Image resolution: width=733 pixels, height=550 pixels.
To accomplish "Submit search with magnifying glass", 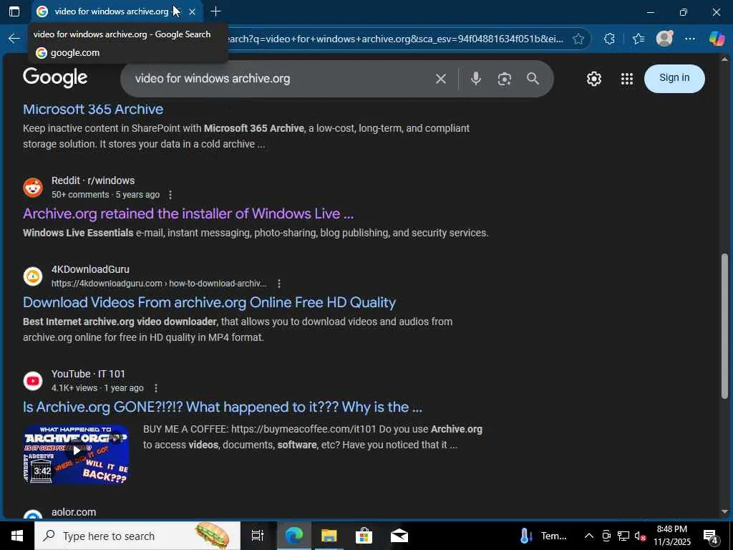I will coord(533,79).
